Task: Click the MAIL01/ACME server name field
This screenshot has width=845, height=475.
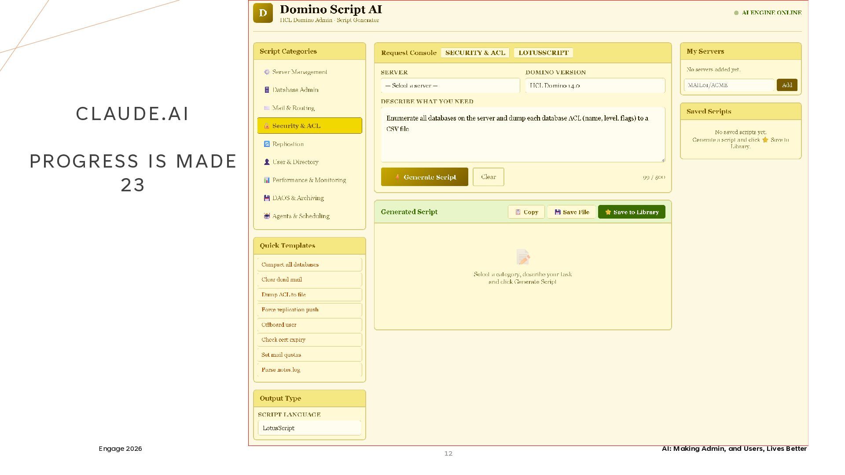Action: click(x=728, y=85)
